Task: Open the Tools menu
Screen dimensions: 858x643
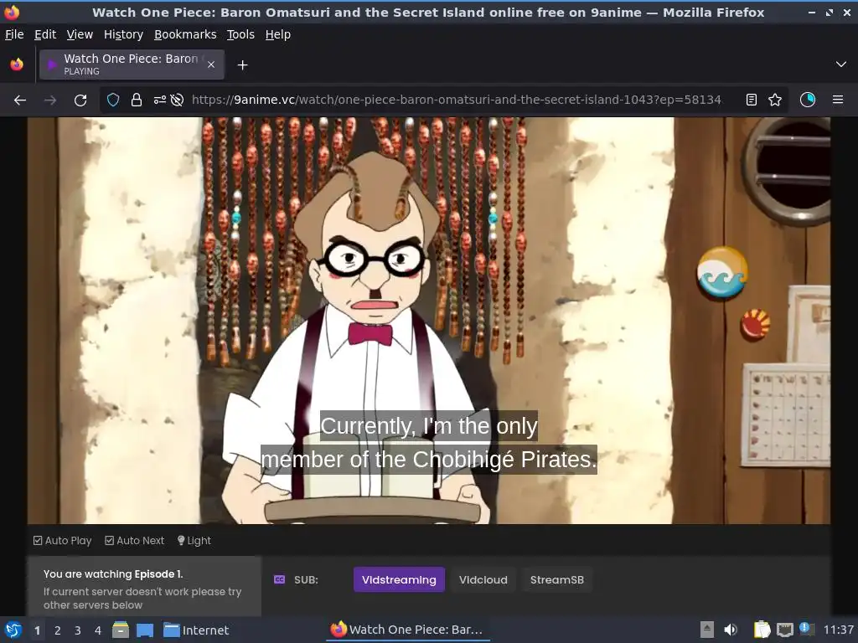Action: point(240,34)
